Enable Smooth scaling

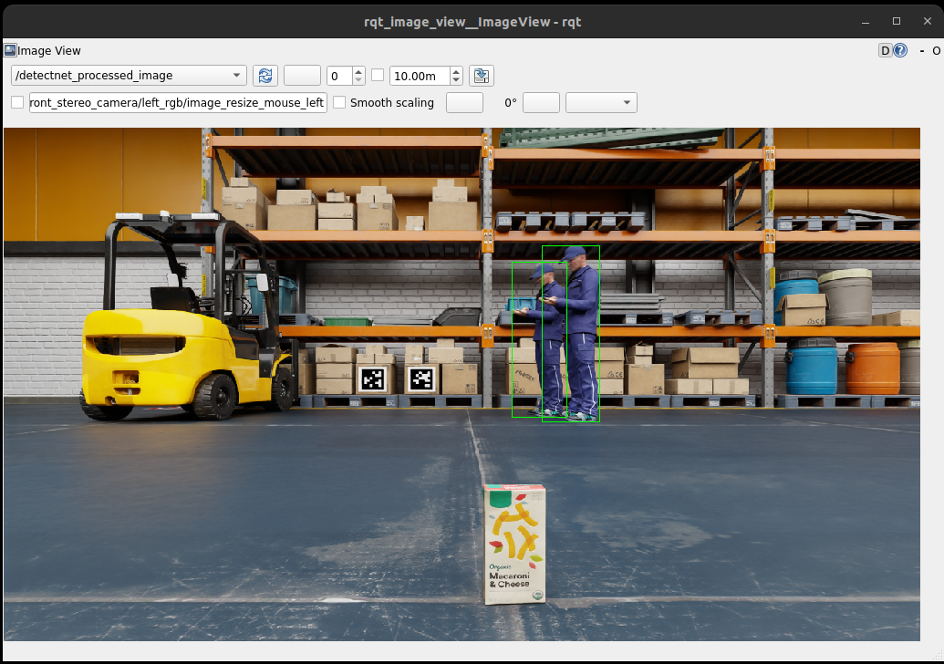339,102
